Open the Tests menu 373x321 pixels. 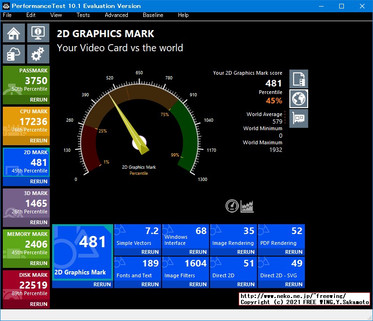(x=83, y=15)
